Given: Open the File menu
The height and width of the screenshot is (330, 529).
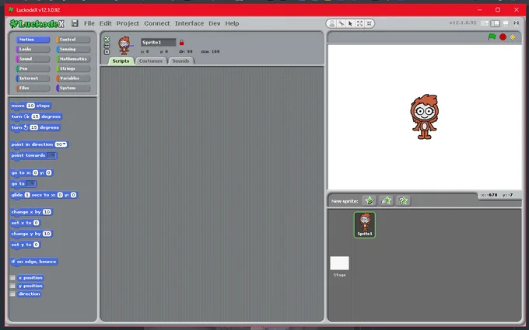Looking at the screenshot, I should (89, 23).
